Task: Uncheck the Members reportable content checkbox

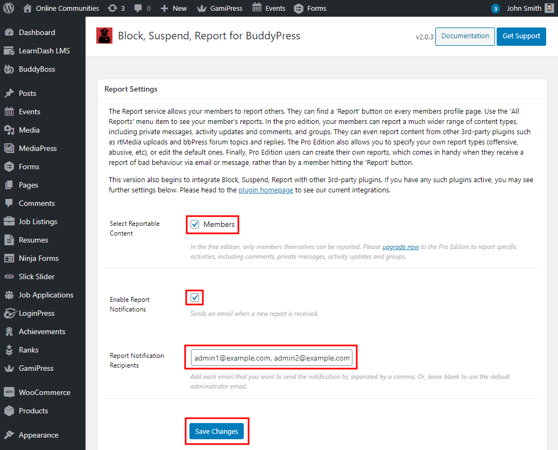Action: pos(194,224)
